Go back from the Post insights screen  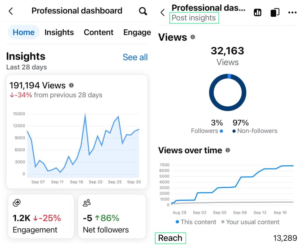[163, 12]
